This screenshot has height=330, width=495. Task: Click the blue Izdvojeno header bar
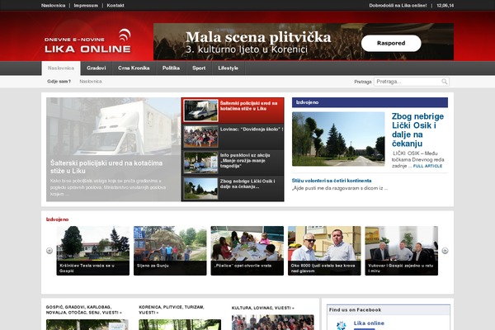click(370, 102)
